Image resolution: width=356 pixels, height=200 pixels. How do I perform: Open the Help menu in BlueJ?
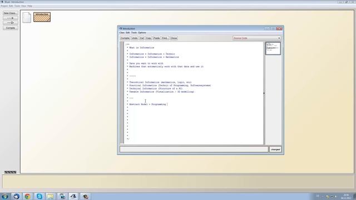point(29,6)
